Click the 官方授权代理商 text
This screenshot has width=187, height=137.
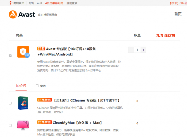click(48, 15)
